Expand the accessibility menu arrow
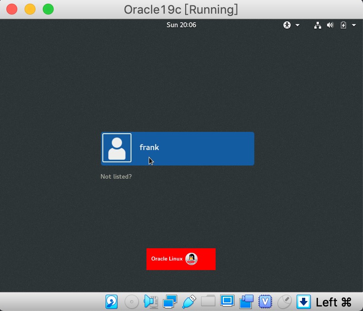This screenshot has height=311, width=363. click(297, 25)
